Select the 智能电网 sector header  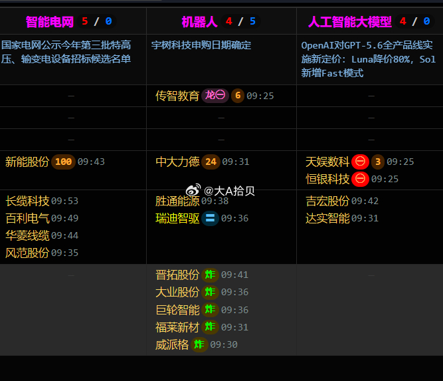pyautogui.click(x=50, y=21)
